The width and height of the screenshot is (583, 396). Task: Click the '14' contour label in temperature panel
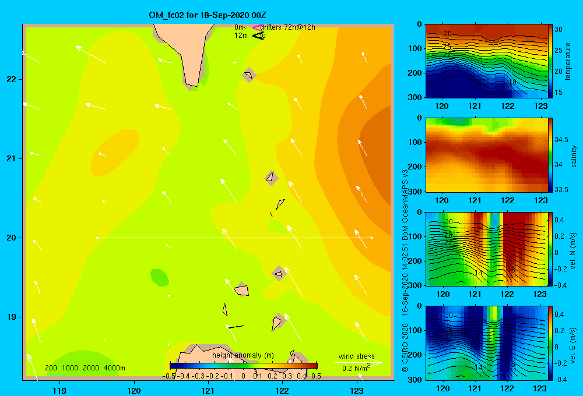pyautogui.click(x=478, y=85)
